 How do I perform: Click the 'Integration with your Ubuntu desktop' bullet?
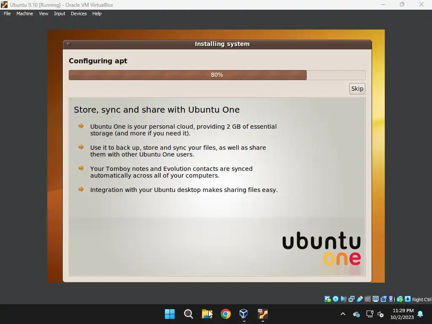point(184,190)
